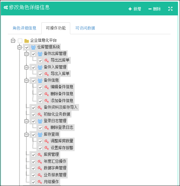Check the 企业信息化平台 root checkbox
The height and width of the screenshot is (186, 180).
point(20,41)
